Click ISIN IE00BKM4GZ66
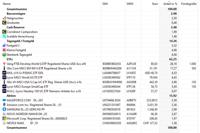The width and height of the screenshot is (200, 133). tap(112, 68)
